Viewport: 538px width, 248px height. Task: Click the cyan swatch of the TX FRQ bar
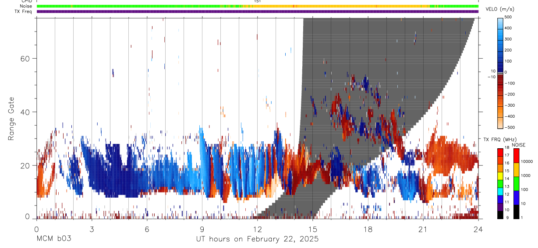[500, 192]
